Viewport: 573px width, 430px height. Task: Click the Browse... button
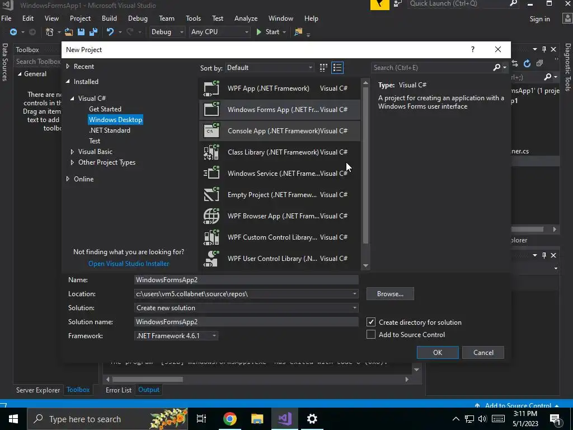point(390,294)
